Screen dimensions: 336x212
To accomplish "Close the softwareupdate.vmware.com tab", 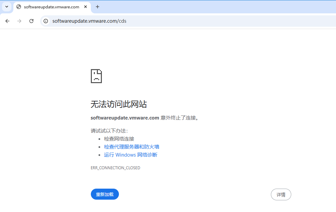I will pyautogui.click(x=86, y=7).
